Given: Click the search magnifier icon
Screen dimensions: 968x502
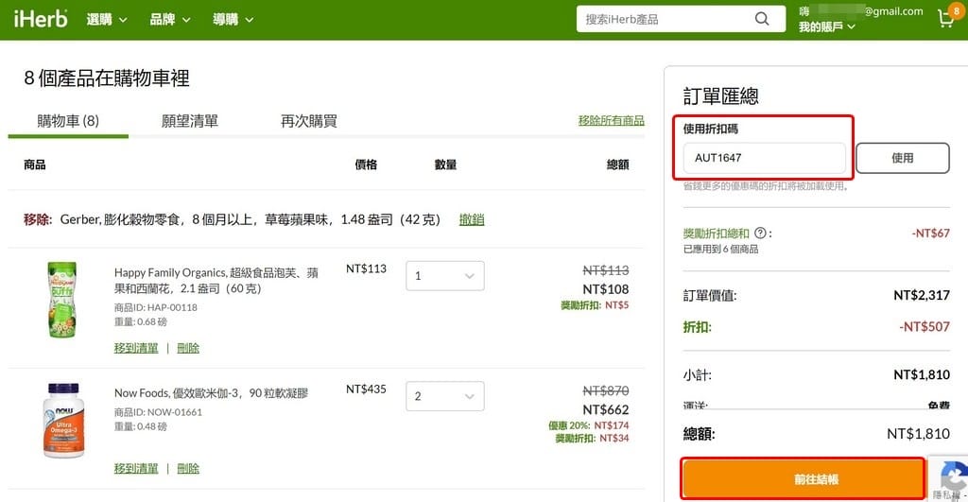Looking at the screenshot, I should coord(762,19).
